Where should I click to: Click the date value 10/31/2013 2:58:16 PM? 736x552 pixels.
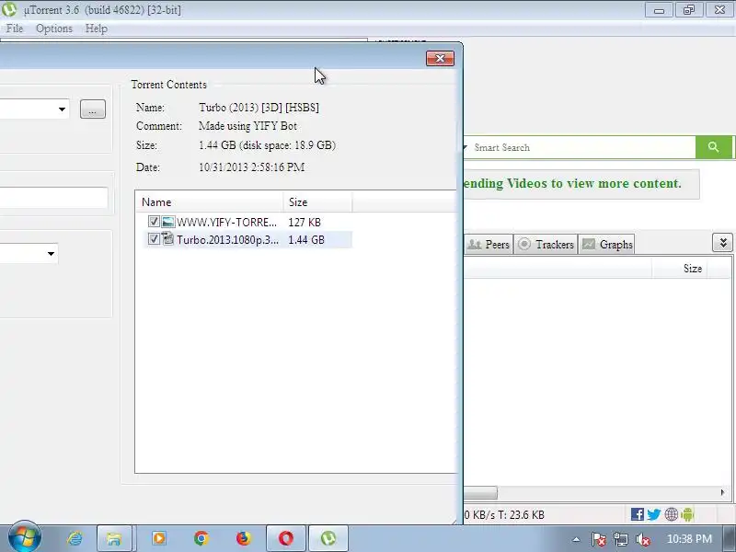(x=251, y=167)
